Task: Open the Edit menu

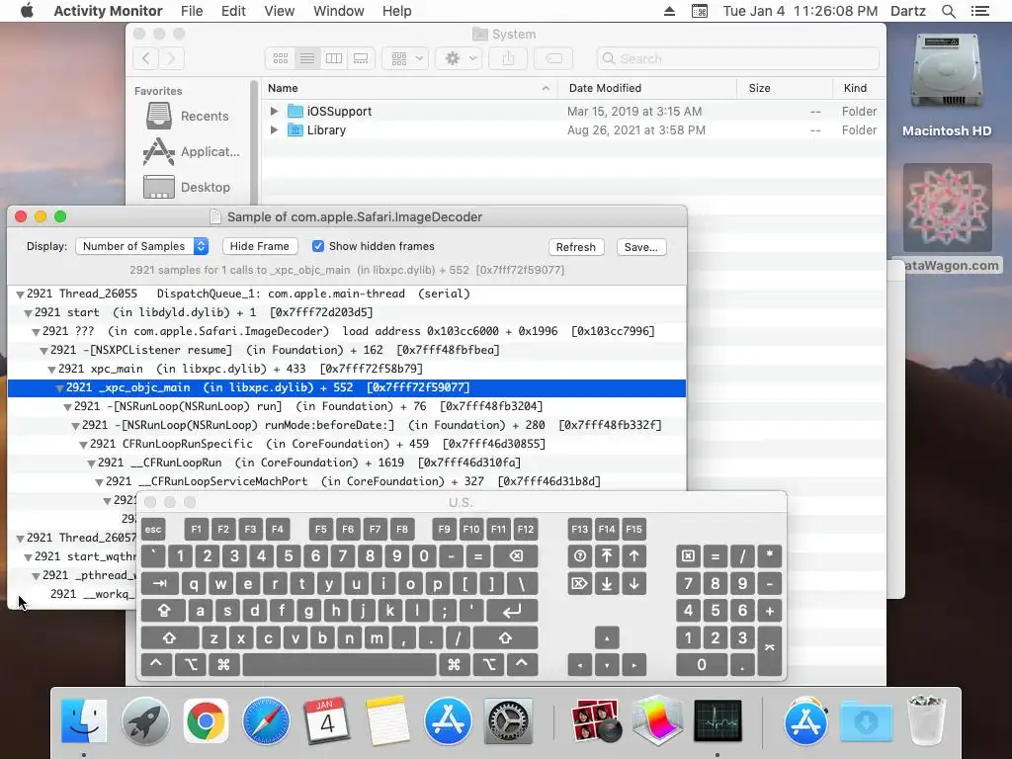Action: [x=233, y=11]
